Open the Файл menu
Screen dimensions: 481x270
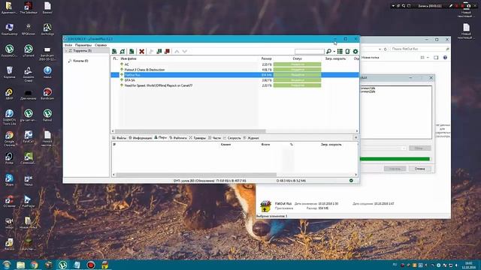point(68,45)
